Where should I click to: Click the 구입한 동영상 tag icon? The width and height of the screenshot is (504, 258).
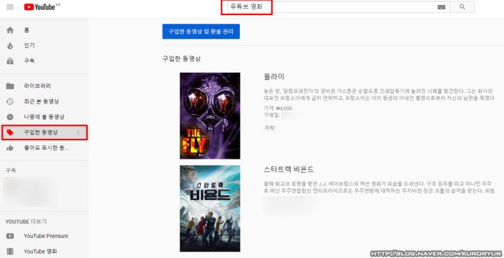pyautogui.click(x=10, y=132)
